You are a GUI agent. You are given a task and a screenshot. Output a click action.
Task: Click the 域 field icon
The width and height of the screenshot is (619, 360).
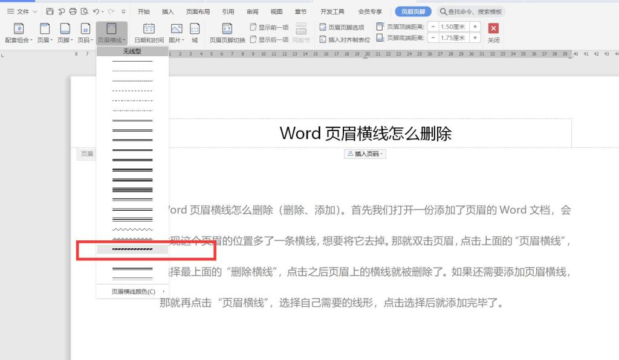[x=195, y=29]
